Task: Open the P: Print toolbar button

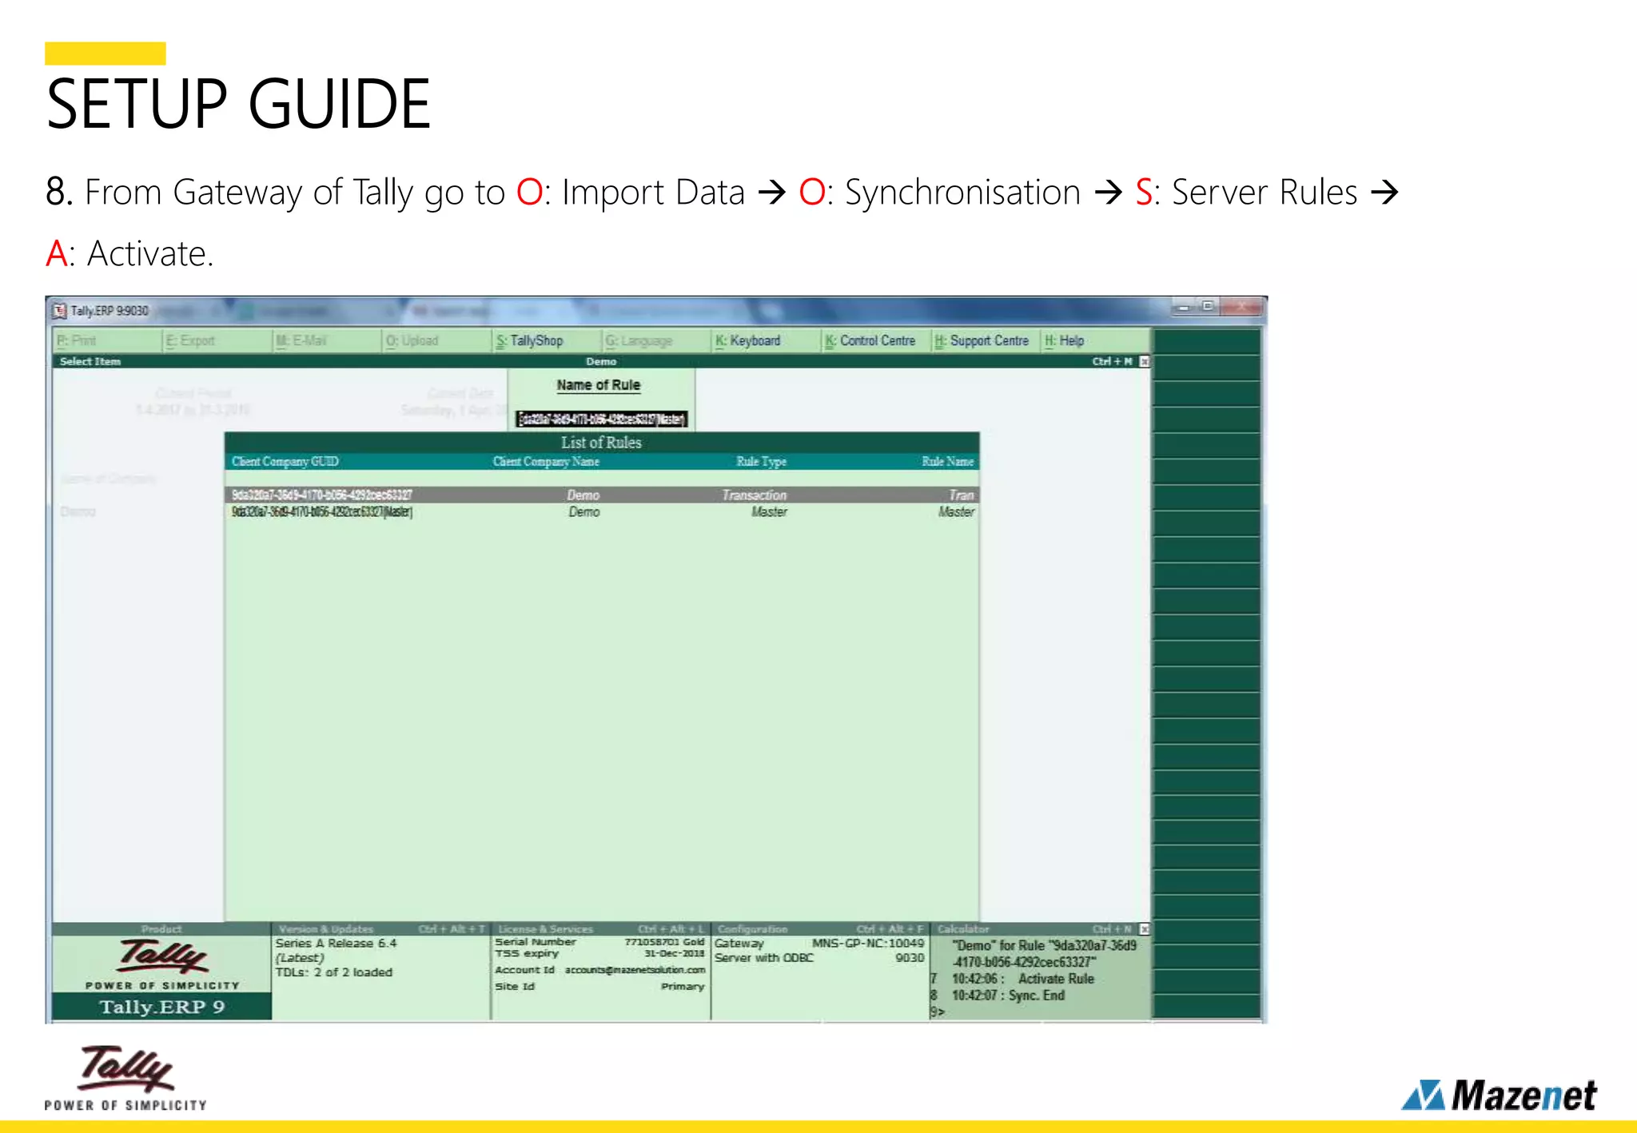Action: 107,340
